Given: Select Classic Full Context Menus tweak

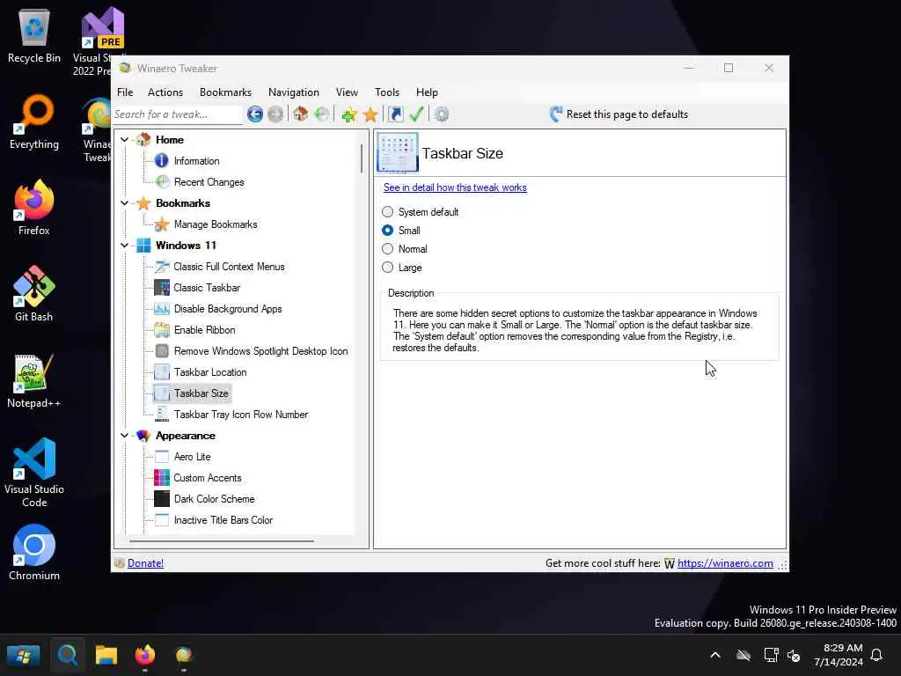Looking at the screenshot, I should pos(229,267).
